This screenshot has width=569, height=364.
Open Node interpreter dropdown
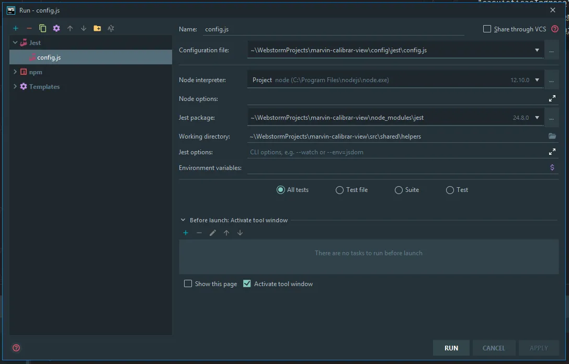537,80
